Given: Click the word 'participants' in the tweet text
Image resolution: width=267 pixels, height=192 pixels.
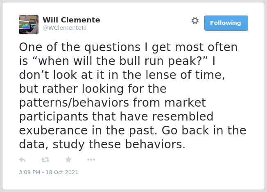Looking at the screenshot, I should coord(54,117).
